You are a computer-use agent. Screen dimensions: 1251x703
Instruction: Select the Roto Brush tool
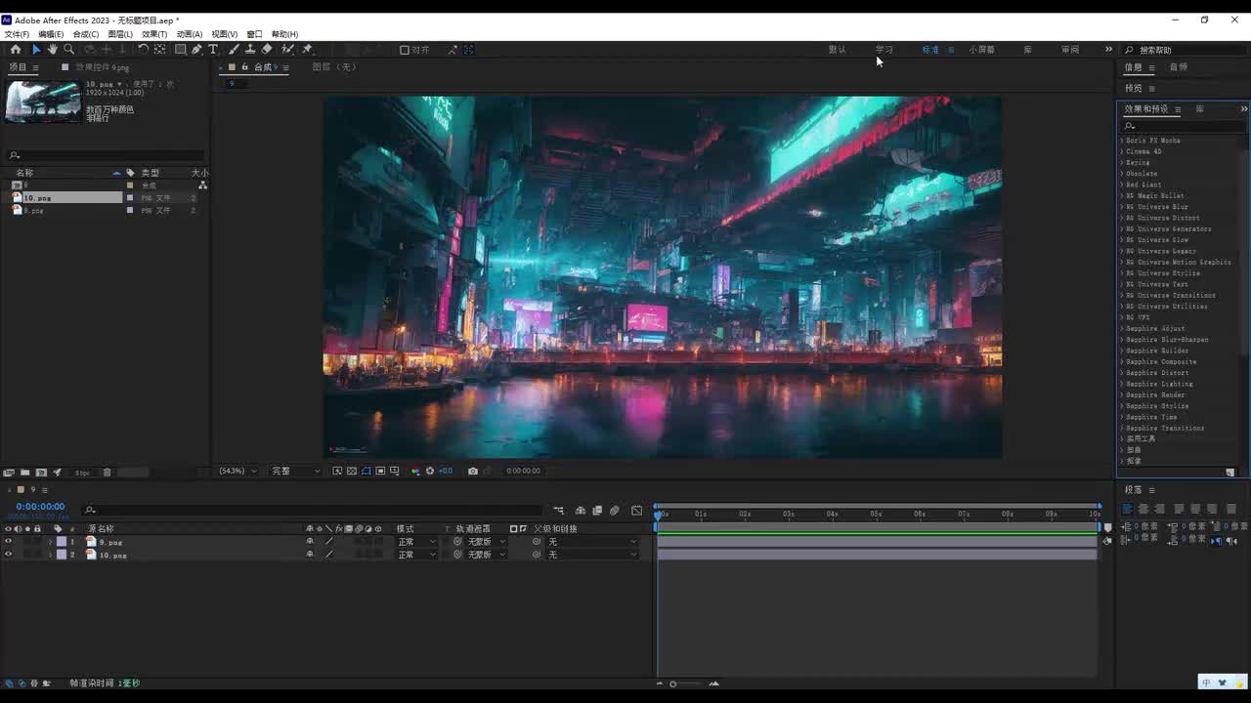(x=288, y=49)
